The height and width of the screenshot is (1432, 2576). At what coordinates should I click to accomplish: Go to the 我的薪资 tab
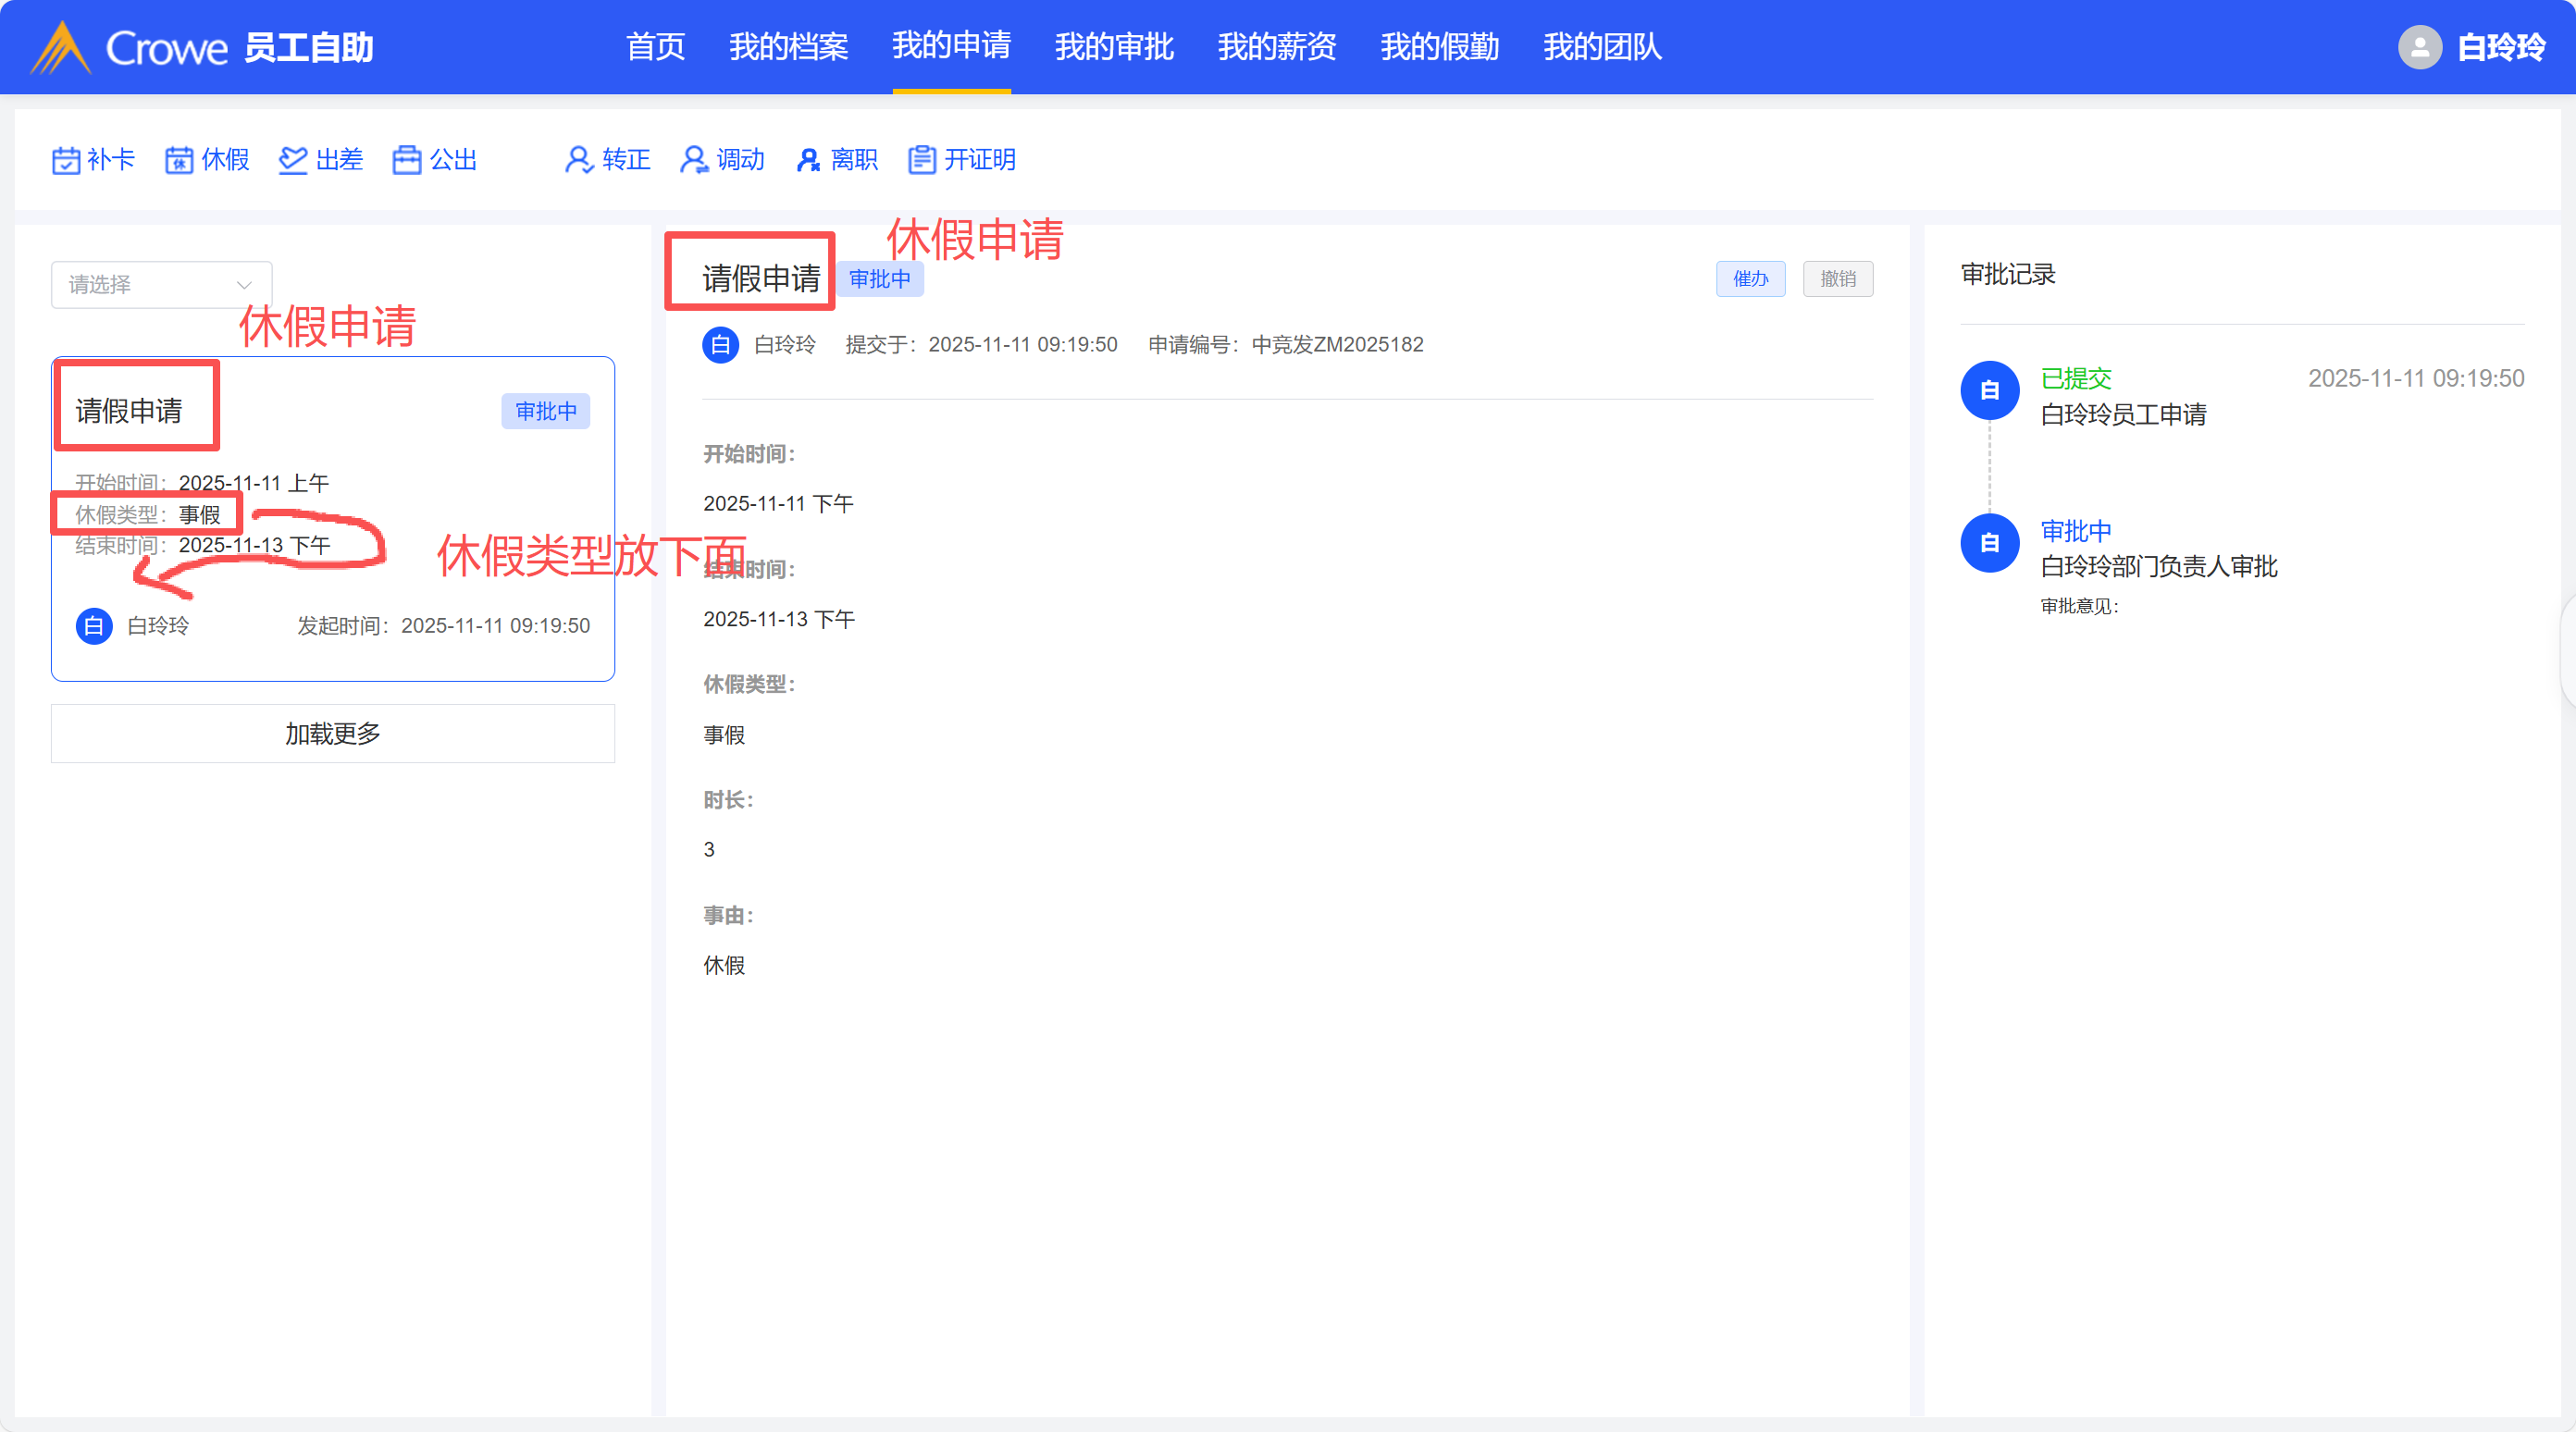(1276, 47)
